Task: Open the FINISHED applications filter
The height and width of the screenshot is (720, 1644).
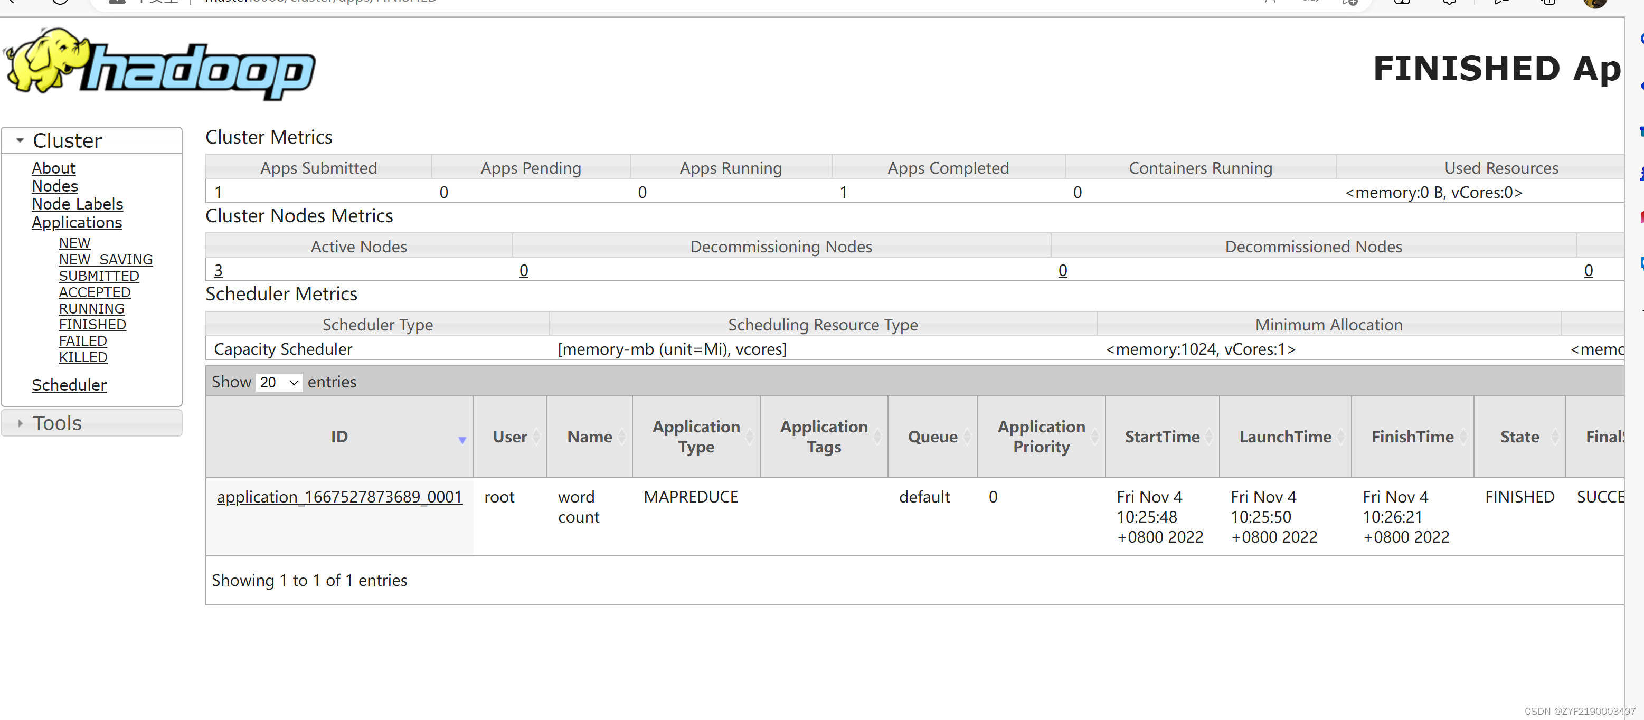Action: [x=92, y=325]
